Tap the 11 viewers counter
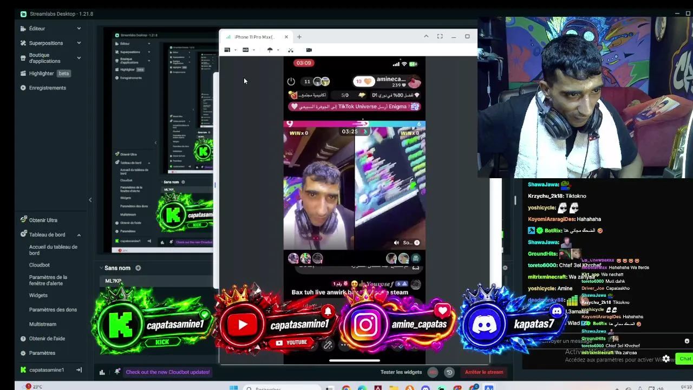 (307, 81)
